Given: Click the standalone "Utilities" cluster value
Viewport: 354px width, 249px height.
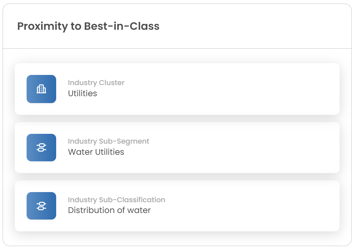Looking at the screenshot, I should (82, 94).
